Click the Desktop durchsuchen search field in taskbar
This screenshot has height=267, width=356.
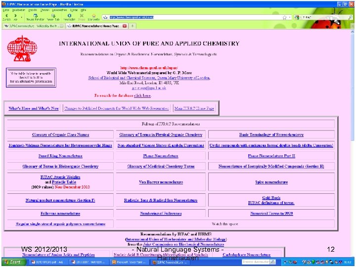(256, 262)
